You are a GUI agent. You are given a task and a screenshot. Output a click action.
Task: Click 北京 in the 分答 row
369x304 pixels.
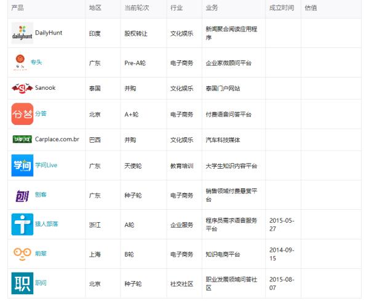pyautogui.click(x=95, y=114)
